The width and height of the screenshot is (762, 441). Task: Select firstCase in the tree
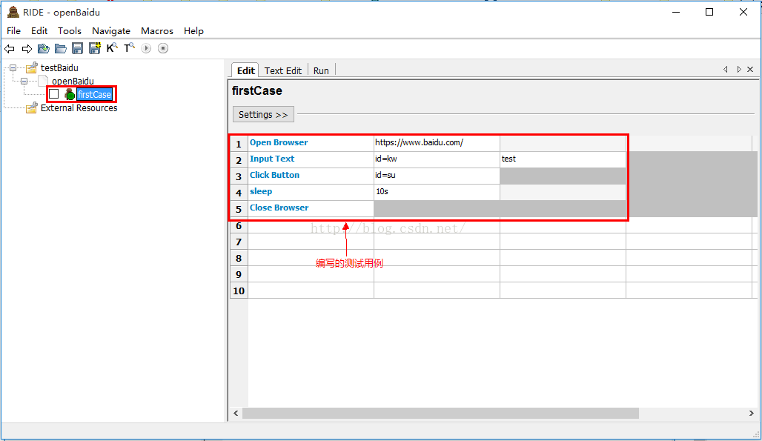click(x=95, y=94)
